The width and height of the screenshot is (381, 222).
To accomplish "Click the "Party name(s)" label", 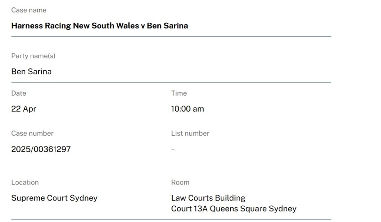I will (33, 56).
